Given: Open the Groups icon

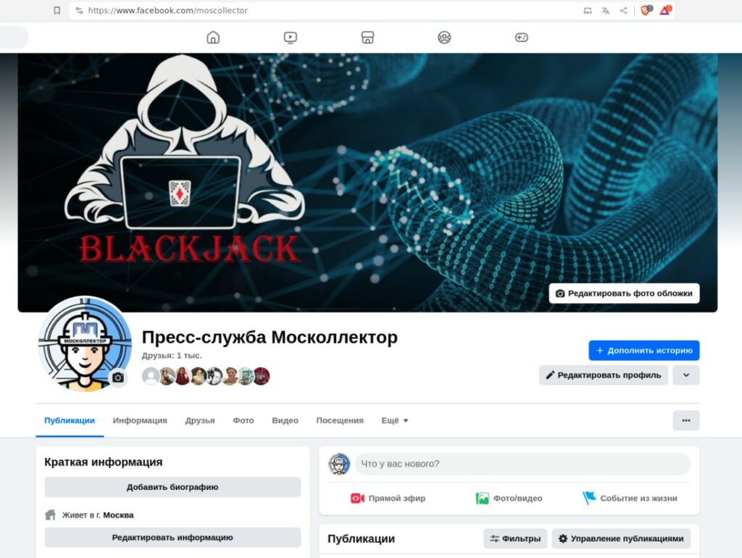Looking at the screenshot, I should tap(444, 38).
